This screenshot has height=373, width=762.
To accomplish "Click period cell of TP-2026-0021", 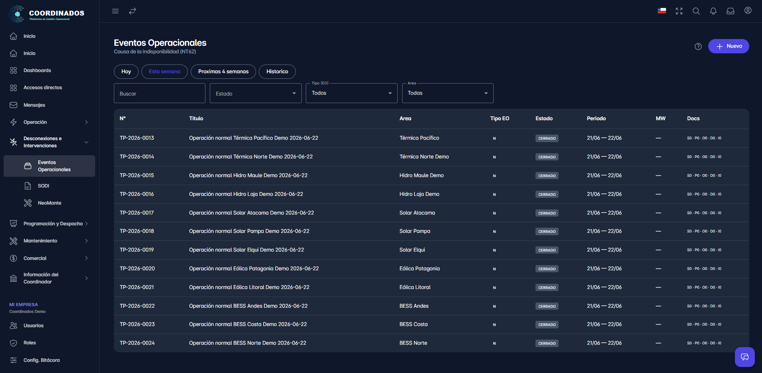I will [604, 287].
